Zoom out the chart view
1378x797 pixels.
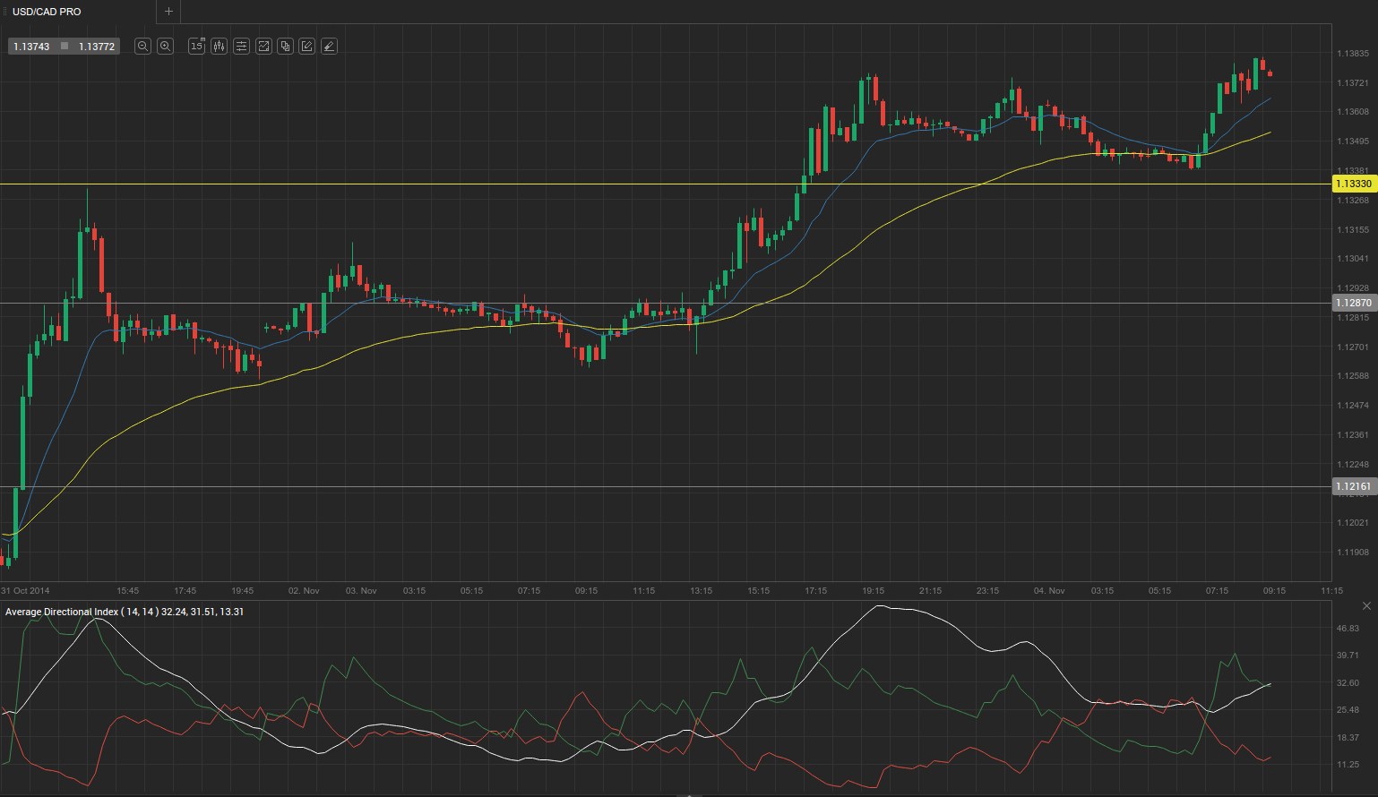(x=142, y=47)
